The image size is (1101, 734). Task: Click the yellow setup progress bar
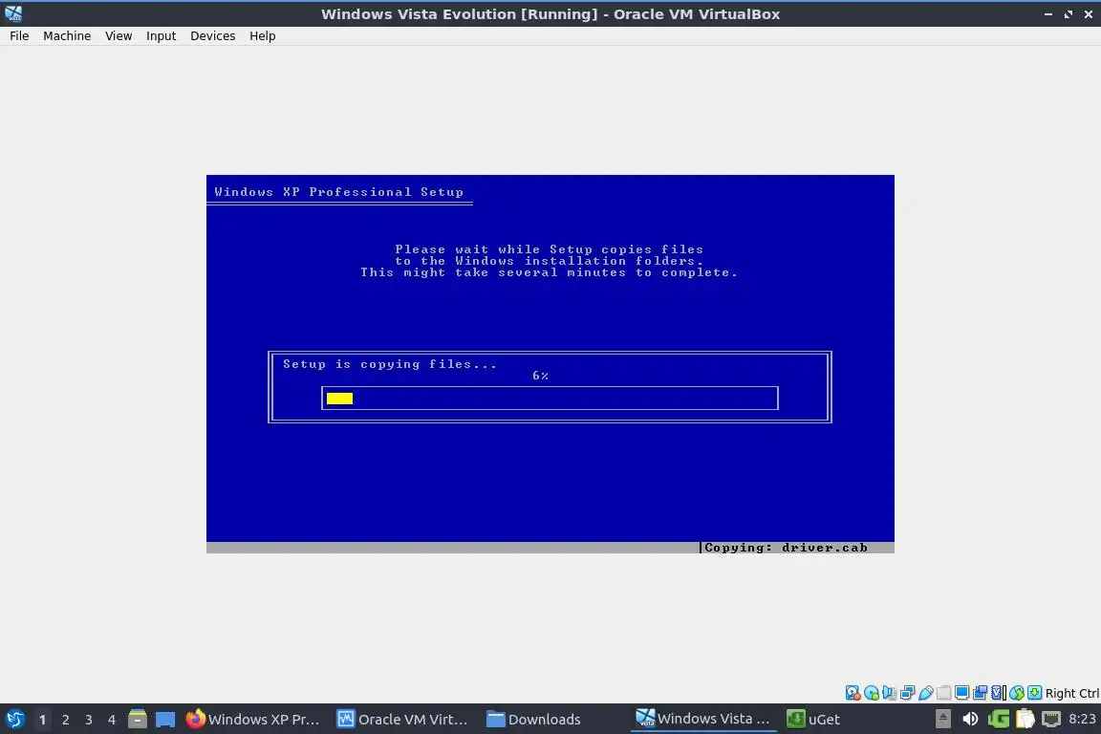tap(340, 399)
